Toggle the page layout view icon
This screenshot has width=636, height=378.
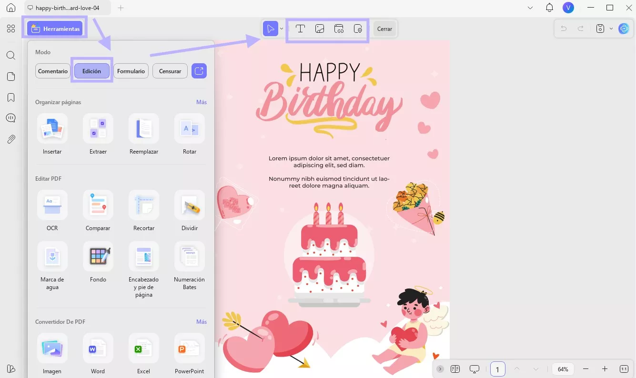[455, 369]
